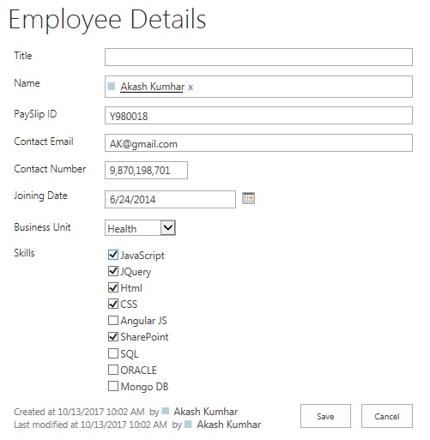Click the 'PaySlip ID' label

click(35, 114)
